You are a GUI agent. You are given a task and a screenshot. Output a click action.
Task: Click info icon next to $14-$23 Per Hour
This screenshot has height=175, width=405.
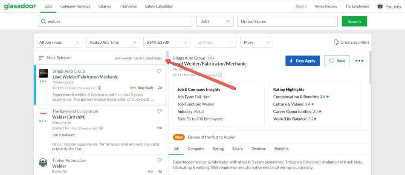tap(101, 128)
